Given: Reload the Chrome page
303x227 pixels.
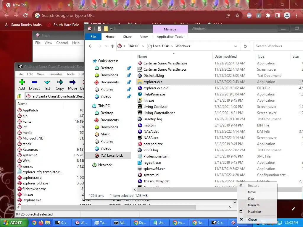Looking at the screenshot, I should (25, 15).
